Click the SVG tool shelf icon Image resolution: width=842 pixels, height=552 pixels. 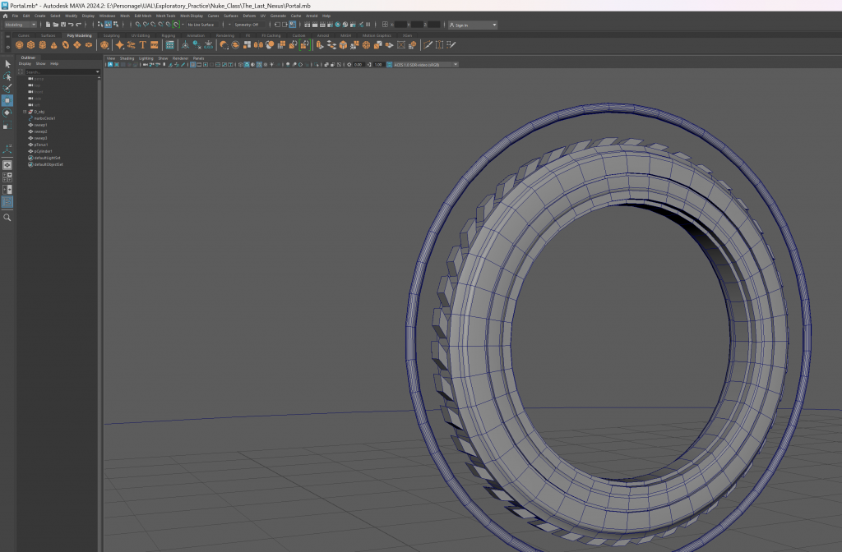coord(155,45)
